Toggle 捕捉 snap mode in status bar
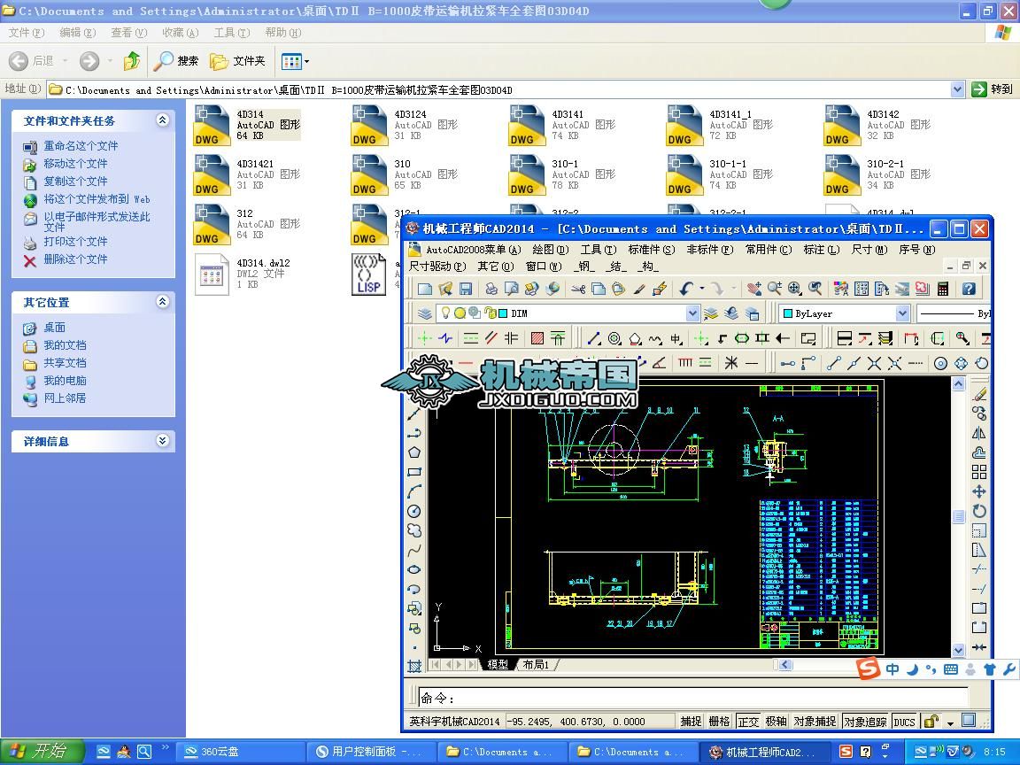 coord(691,722)
